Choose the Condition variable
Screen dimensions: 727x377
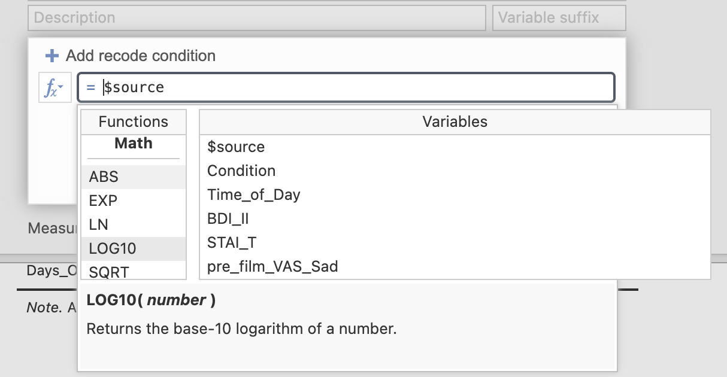(455, 171)
